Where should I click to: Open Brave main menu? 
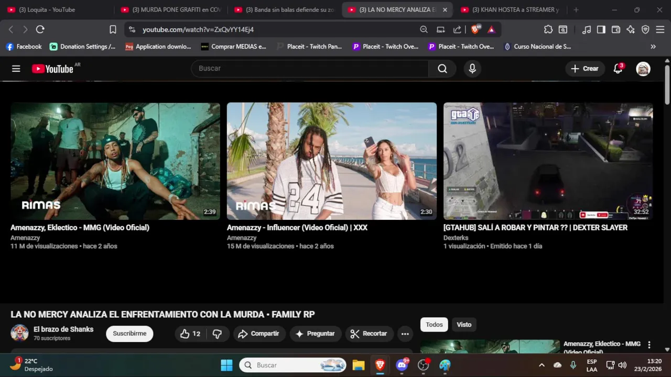pyautogui.click(x=661, y=29)
